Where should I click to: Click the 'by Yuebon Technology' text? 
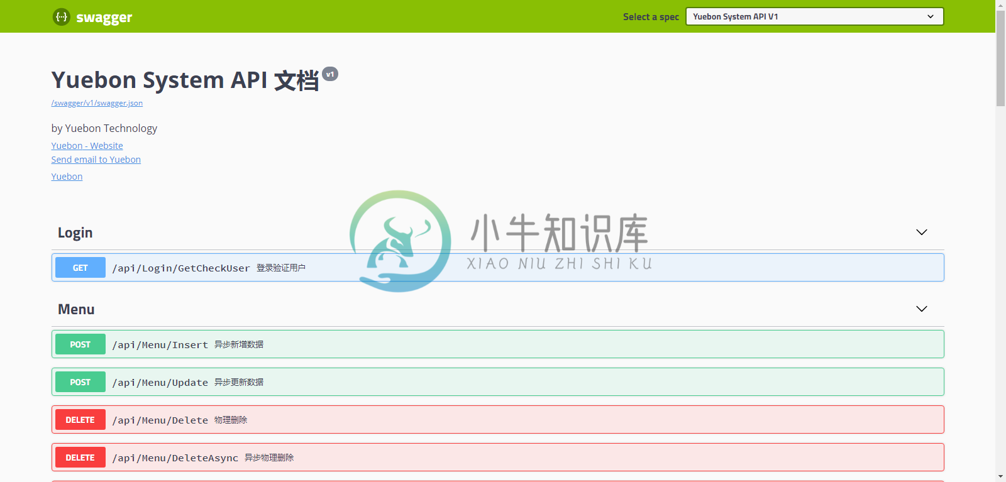click(104, 128)
